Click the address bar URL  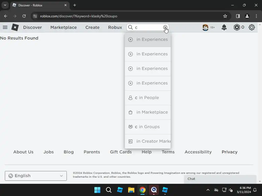[x=79, y=16]
